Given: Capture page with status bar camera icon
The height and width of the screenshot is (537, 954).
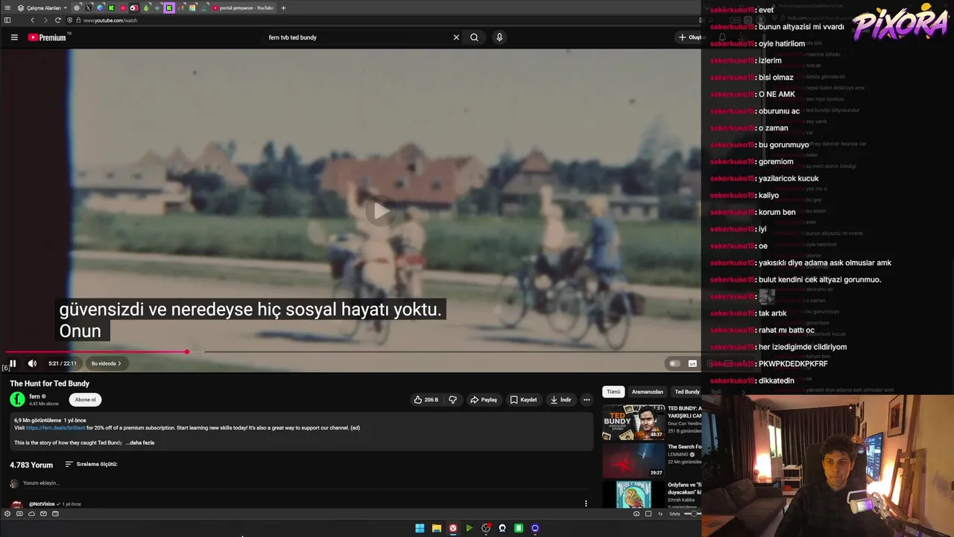Looking at the screenshot, I should tap(636, 514).
